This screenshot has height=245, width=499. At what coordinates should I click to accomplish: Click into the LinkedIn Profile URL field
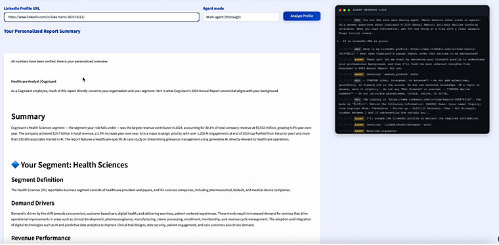102,17
